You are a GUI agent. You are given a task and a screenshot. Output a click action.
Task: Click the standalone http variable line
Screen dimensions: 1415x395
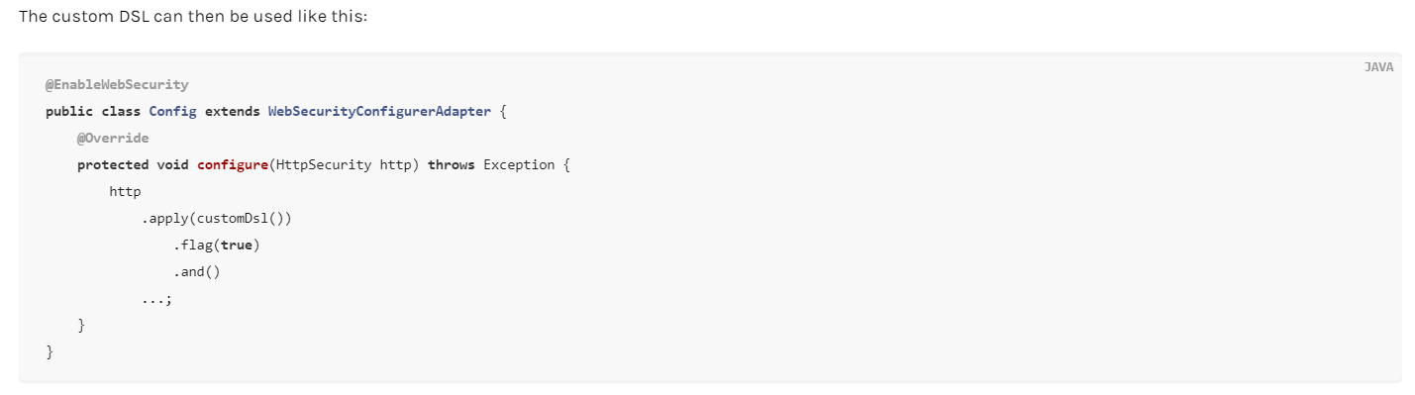[x=126, y=192]
